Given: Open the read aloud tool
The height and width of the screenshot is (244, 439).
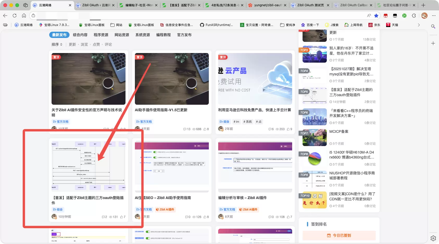Looking at the screenshot, I should click(369, 16).
